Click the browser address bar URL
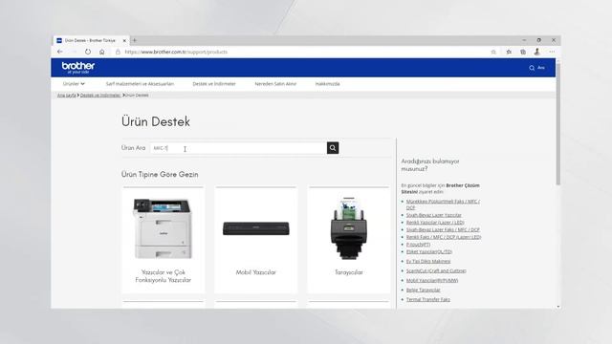This screenshot has width=612, height=344. tap(176, 52)
